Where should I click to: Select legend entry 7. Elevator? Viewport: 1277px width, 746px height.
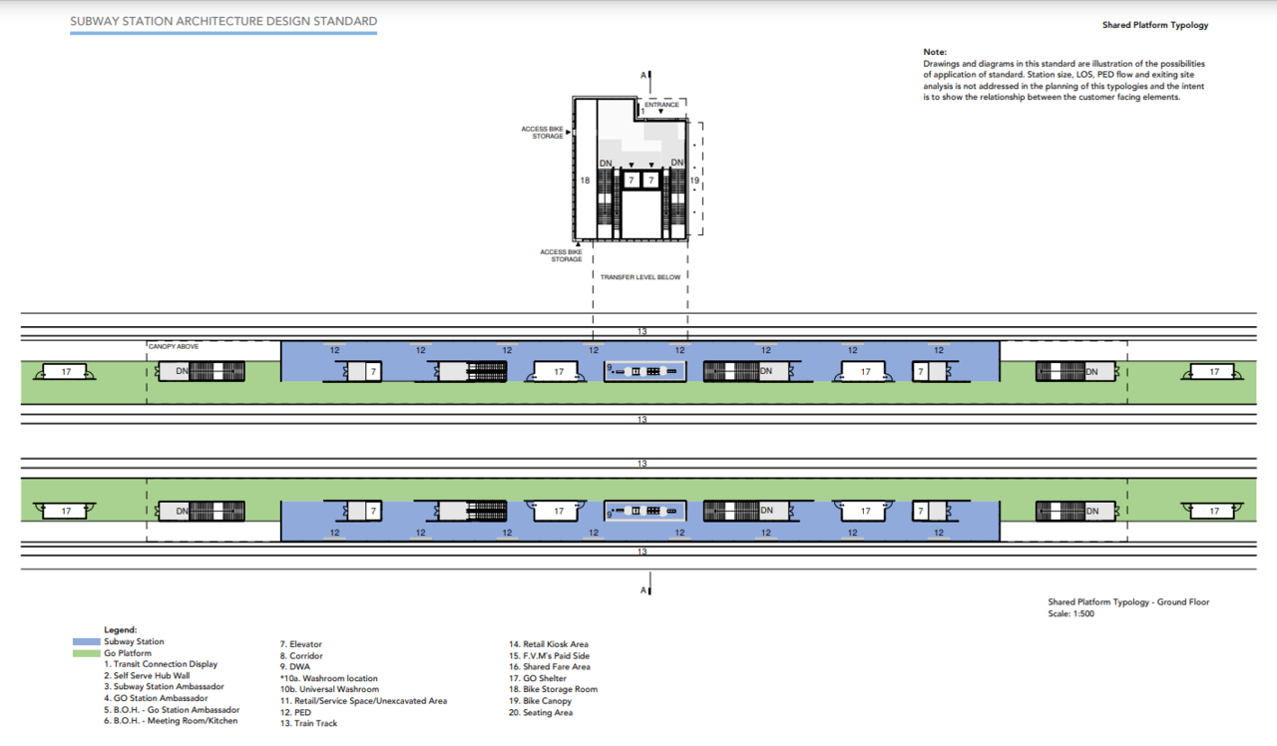[300, 645]
